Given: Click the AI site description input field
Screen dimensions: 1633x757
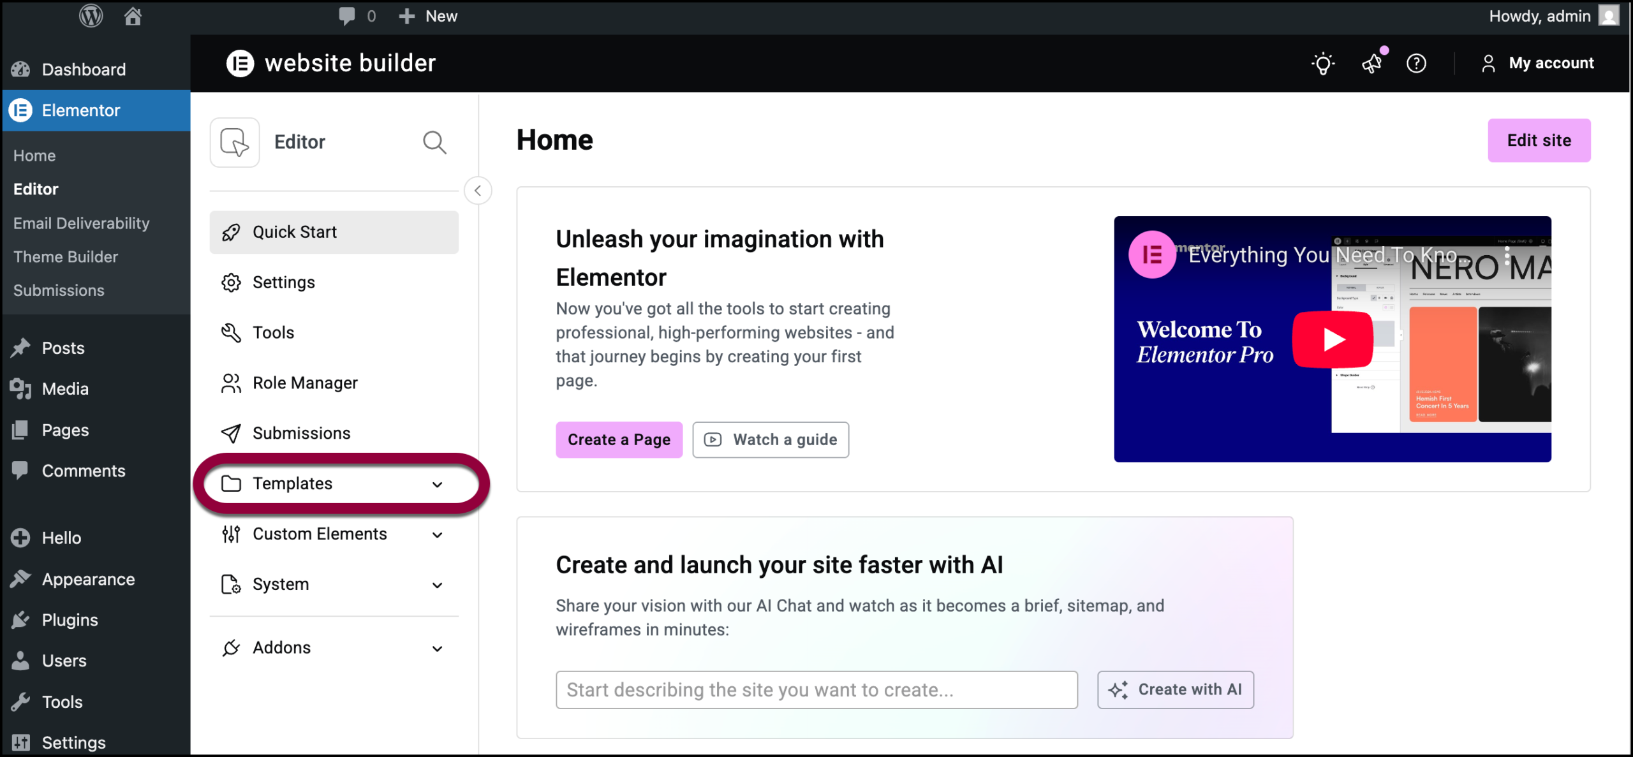Looking at the screenshot, I should point(816,689).
